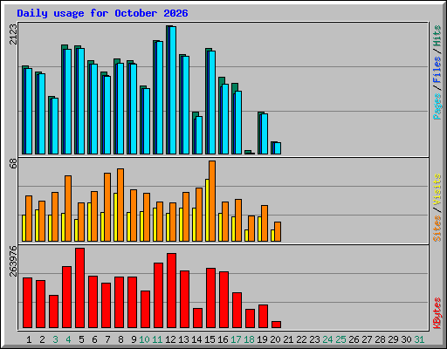Click the 'Daily usage for October 2026' title

(x=102, y=13)
